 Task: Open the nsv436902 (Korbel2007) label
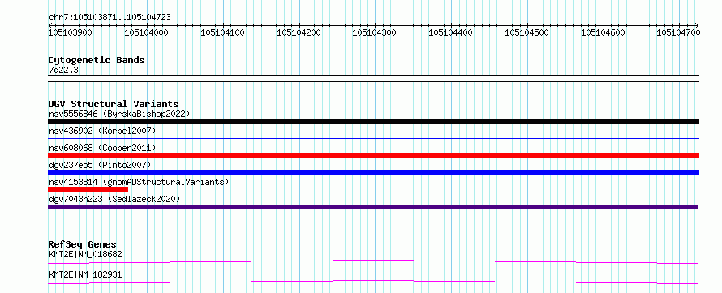[x=102, y=131]
